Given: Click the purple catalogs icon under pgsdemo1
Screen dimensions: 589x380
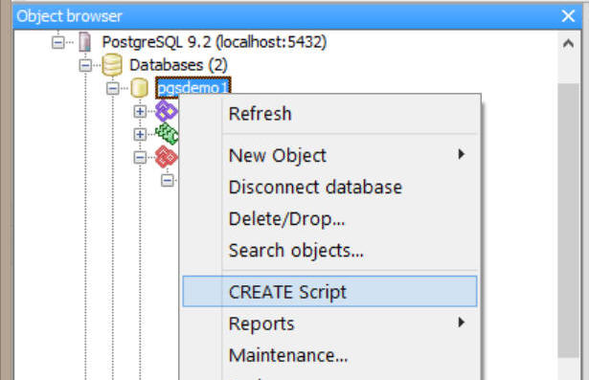Looking at the screenshot, I should [x=167, y=111].
